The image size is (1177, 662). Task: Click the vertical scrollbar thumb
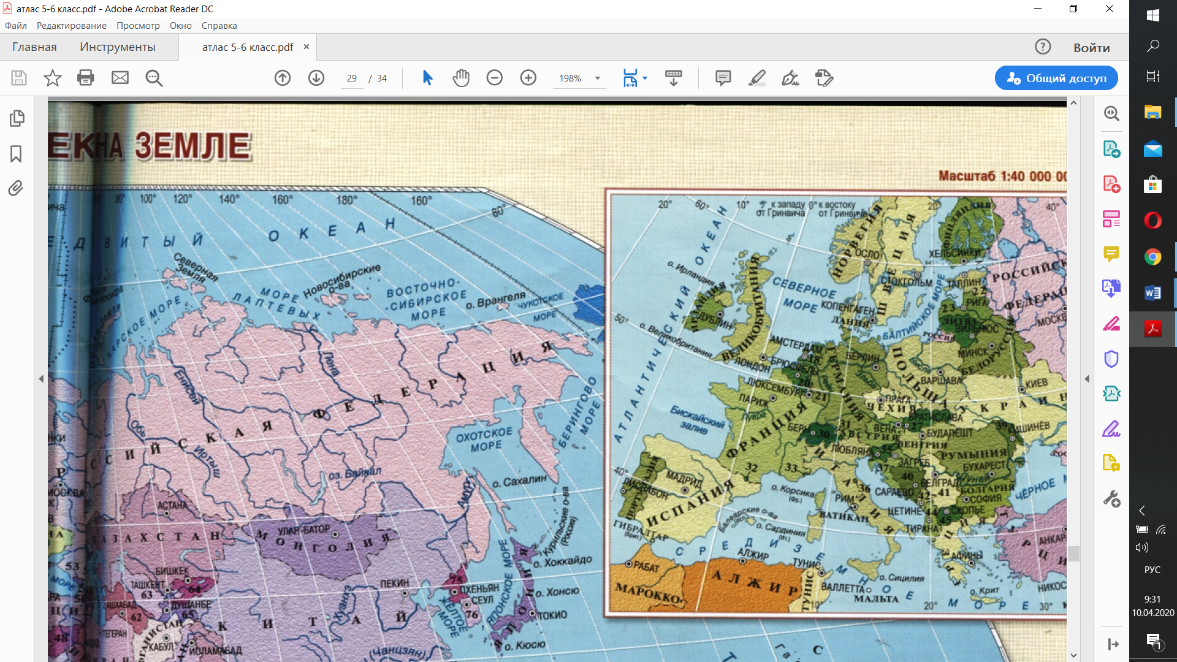[1073, 554]
